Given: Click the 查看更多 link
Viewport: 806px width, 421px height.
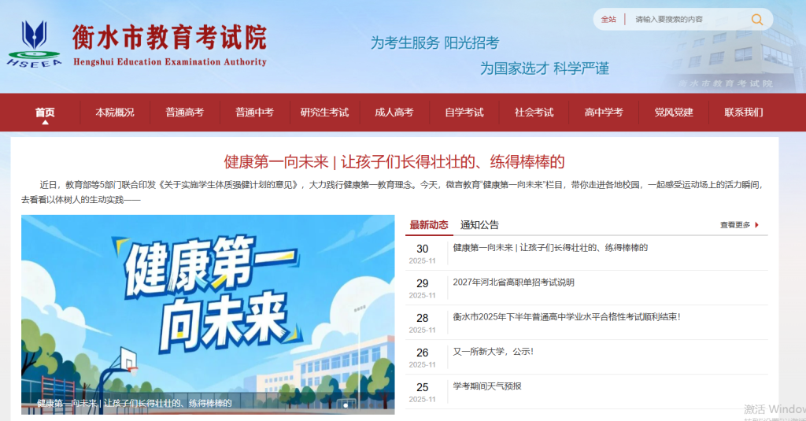Looking at the screenshot, I should pos(735,225).
